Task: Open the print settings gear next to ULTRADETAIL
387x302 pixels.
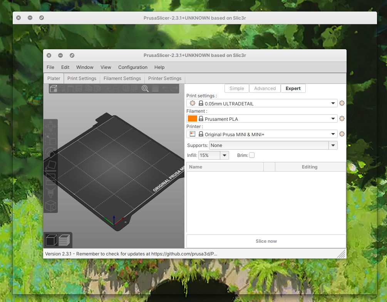Action: [342, 103]
